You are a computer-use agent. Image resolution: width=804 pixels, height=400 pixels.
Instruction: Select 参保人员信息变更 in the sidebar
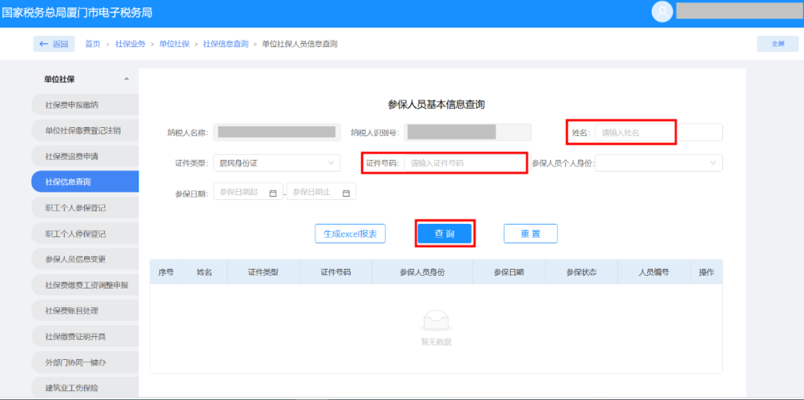85,259
